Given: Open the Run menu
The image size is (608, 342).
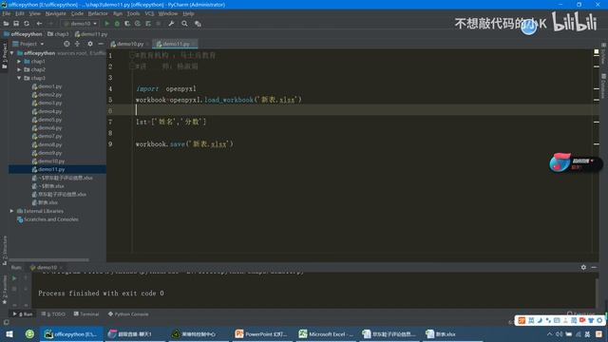Looking at the screenshot, I should tap(118, 13).
